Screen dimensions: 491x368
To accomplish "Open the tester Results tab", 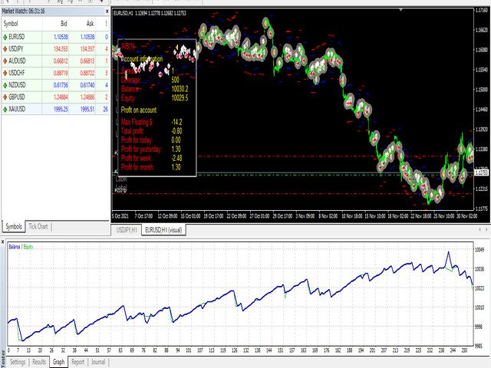I will (40, 362).
